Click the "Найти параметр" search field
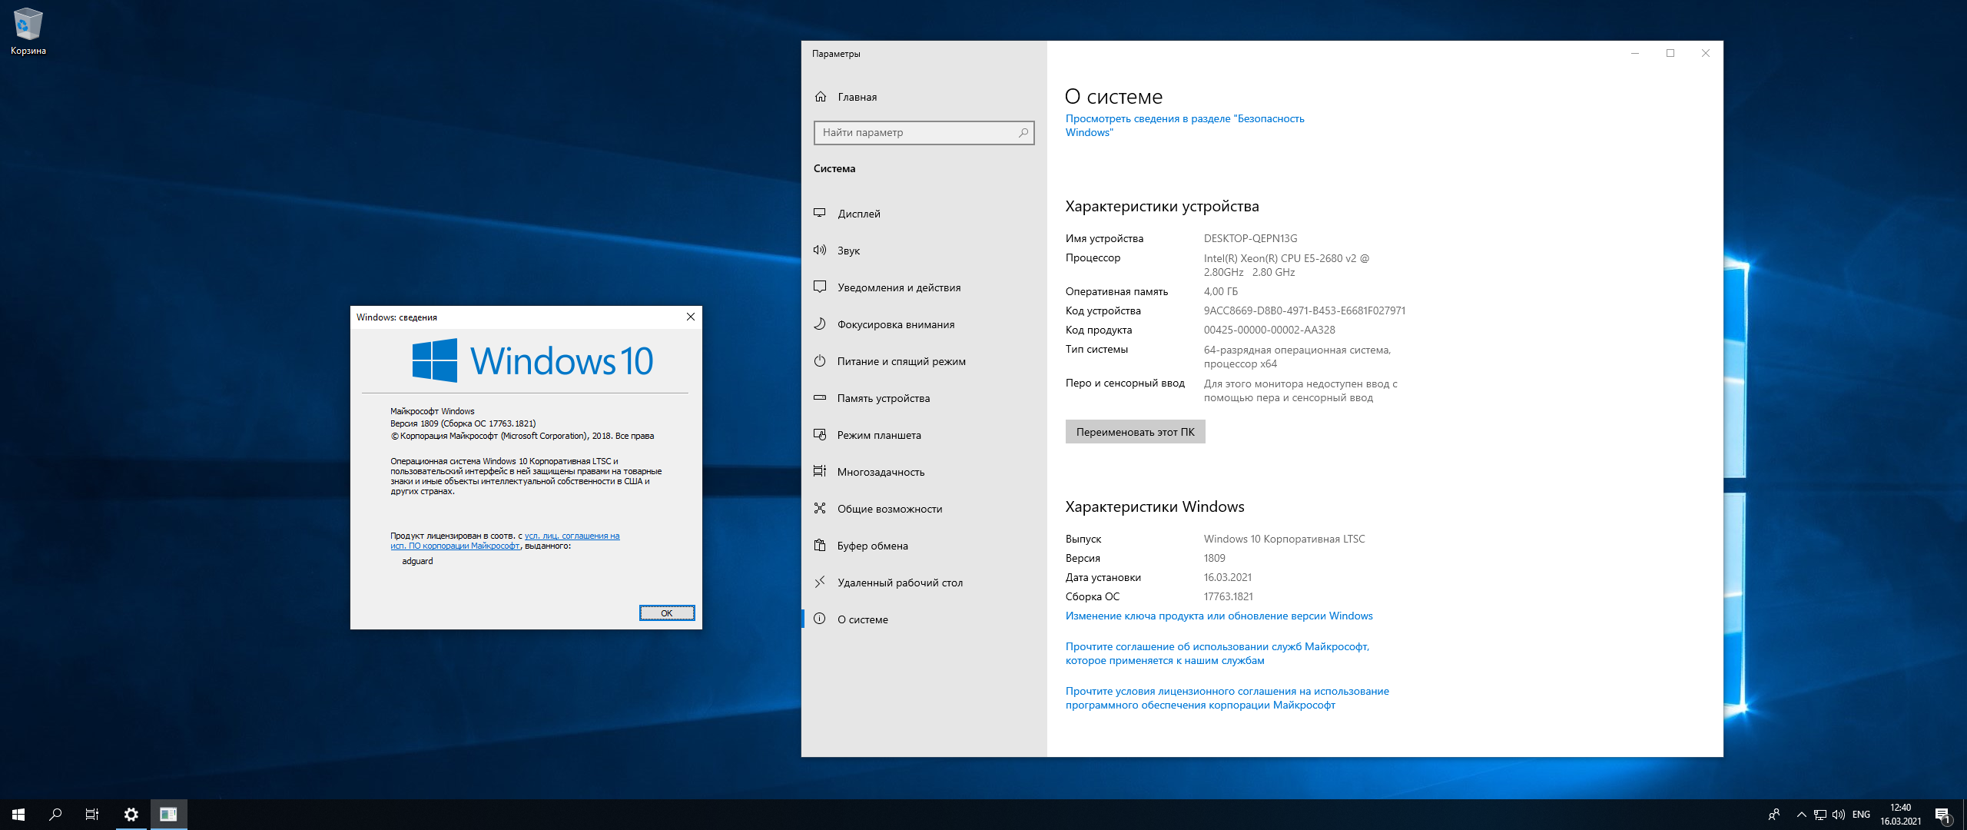1967x830 pixels. 924,133
